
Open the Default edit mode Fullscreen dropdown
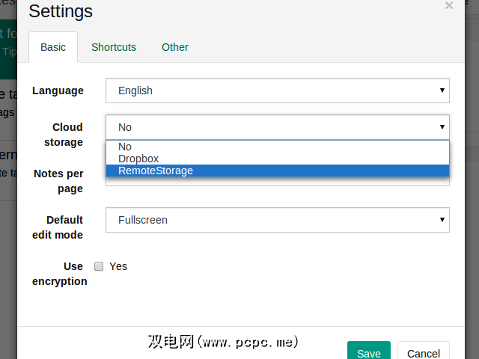(278, 220)
